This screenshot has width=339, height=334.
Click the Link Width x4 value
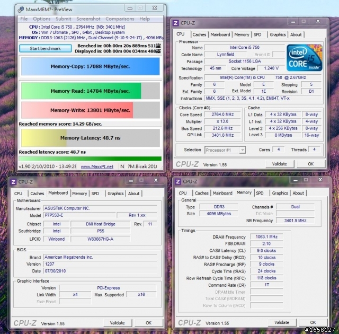(x=75, y=295)
